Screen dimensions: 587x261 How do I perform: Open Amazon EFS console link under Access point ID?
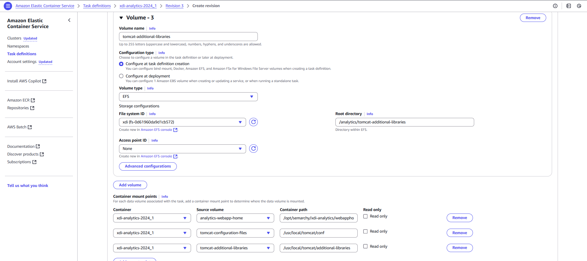tap(156, 156)
